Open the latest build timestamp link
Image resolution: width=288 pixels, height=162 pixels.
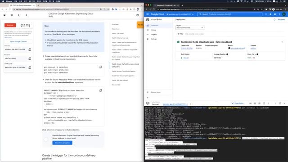pos(187,48)
